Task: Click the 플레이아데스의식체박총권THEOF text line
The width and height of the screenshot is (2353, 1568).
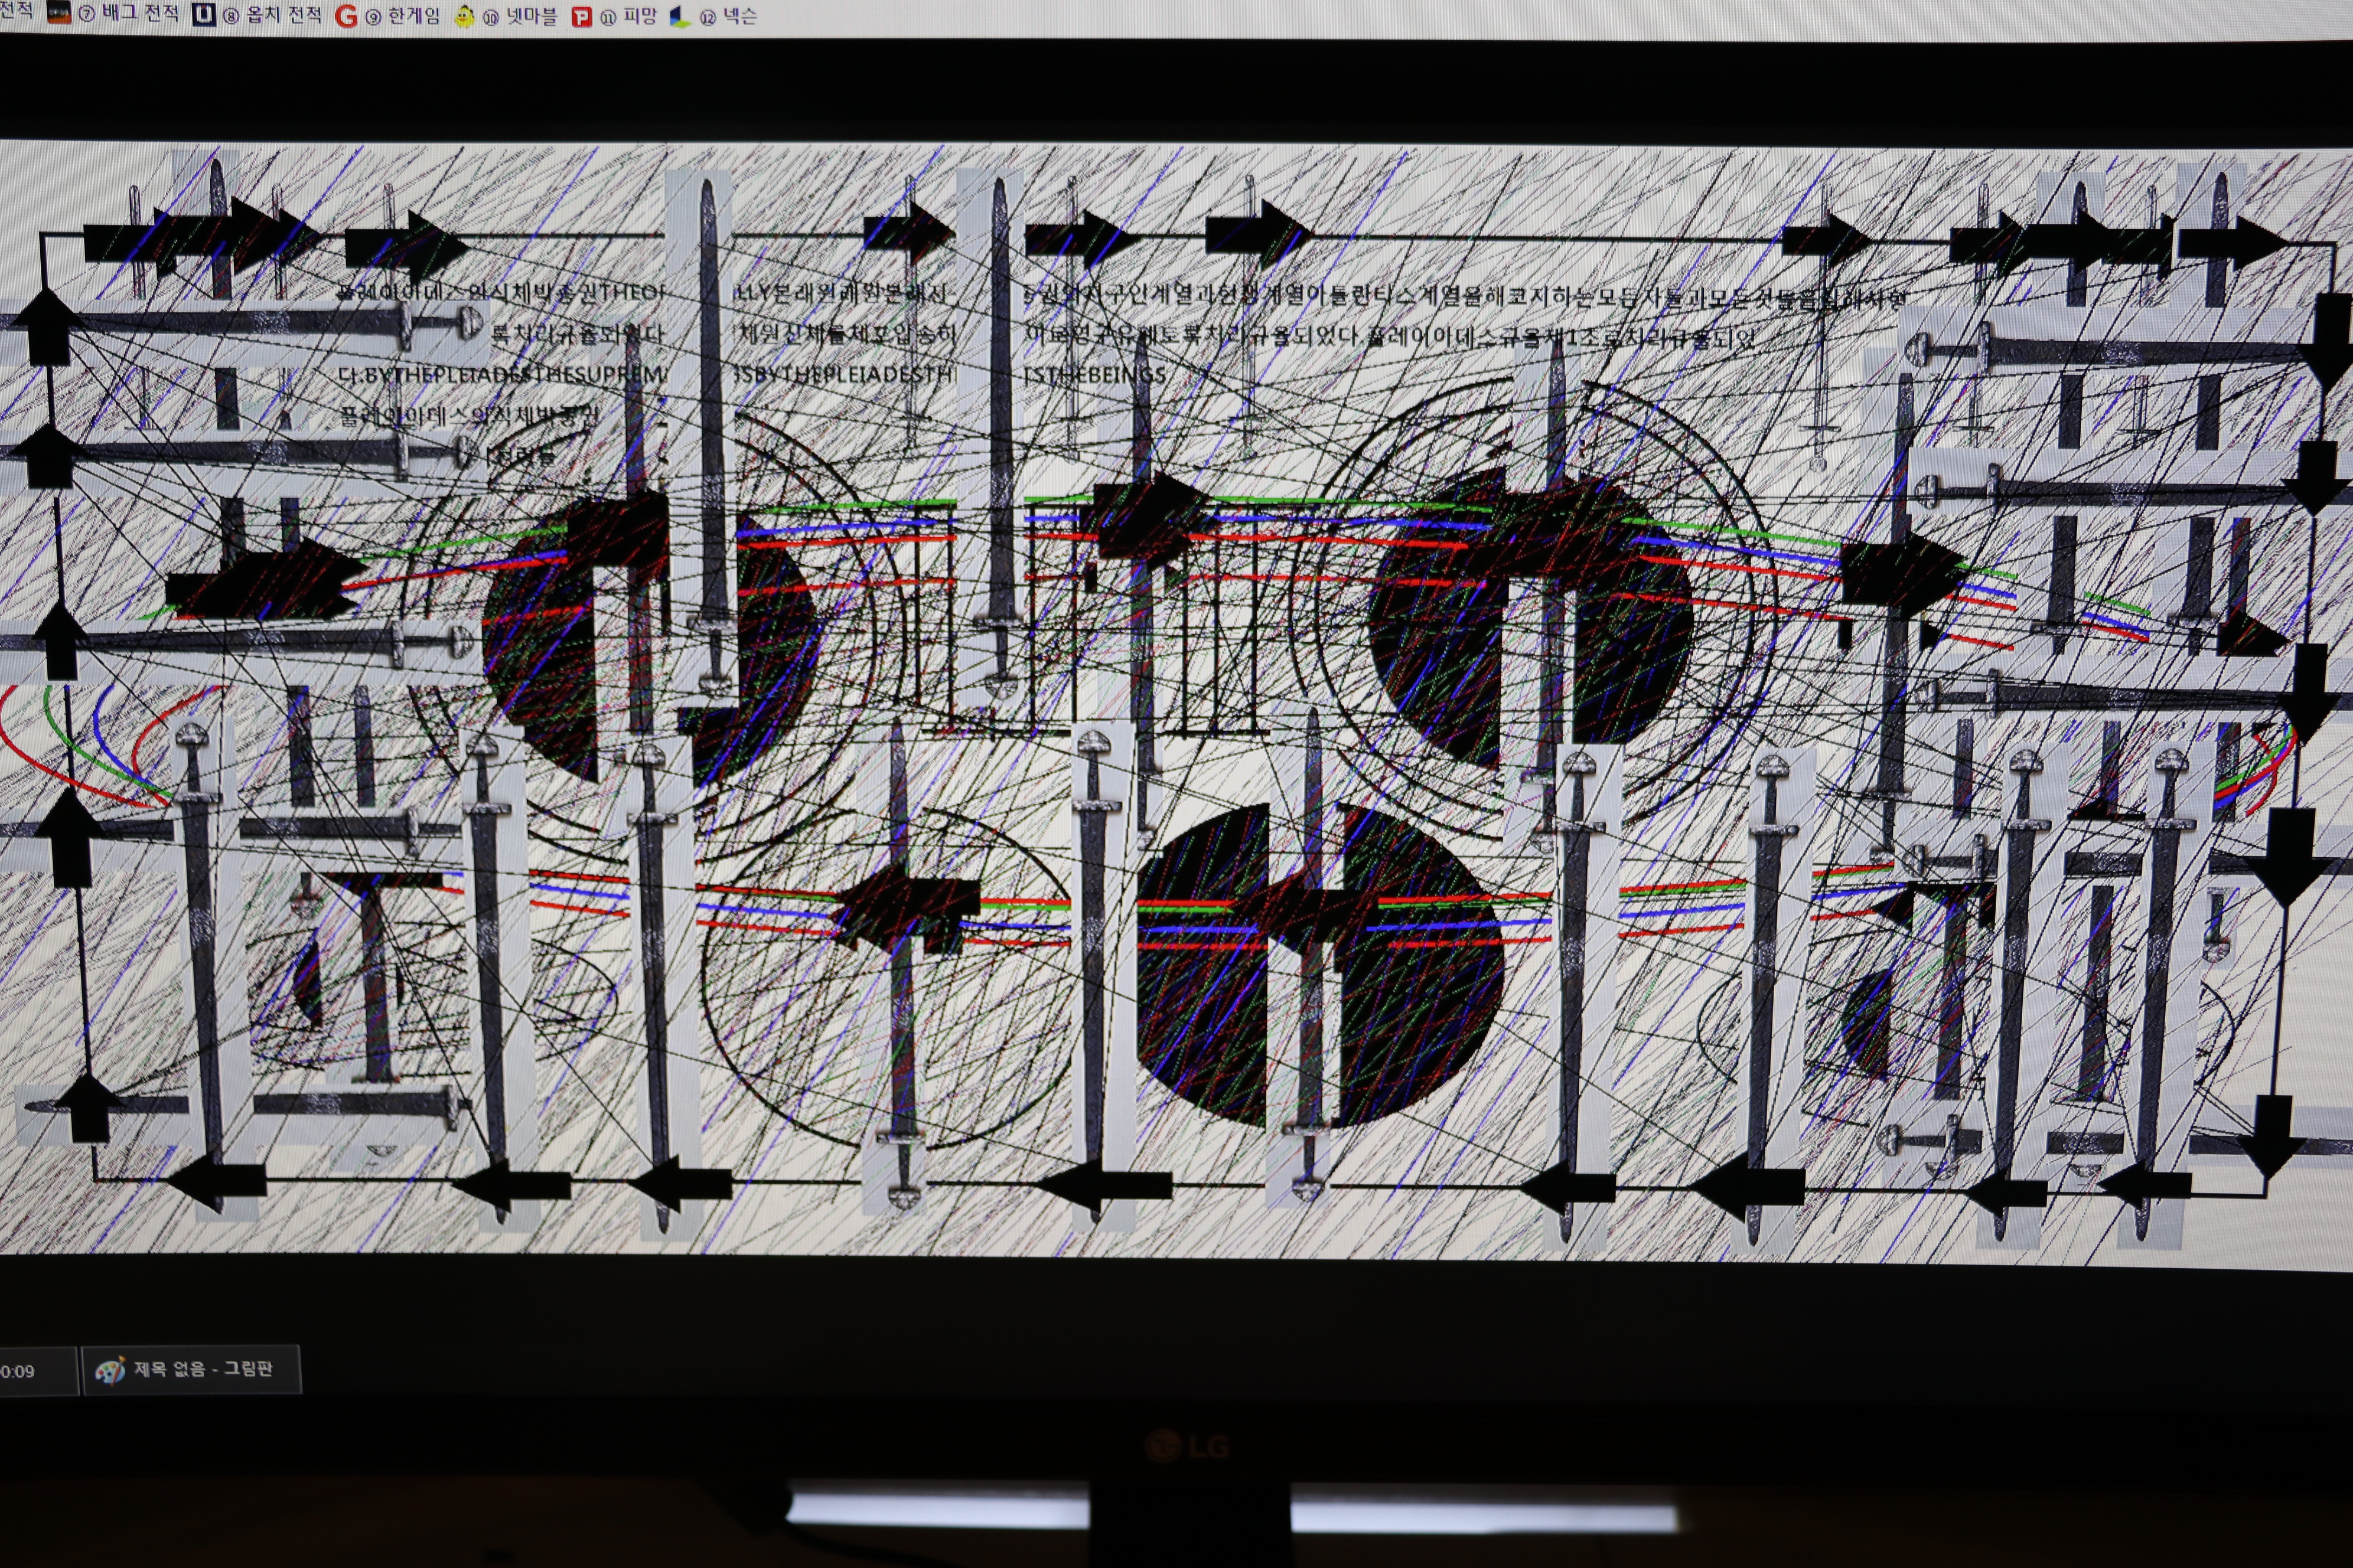Action: [500, 291]
